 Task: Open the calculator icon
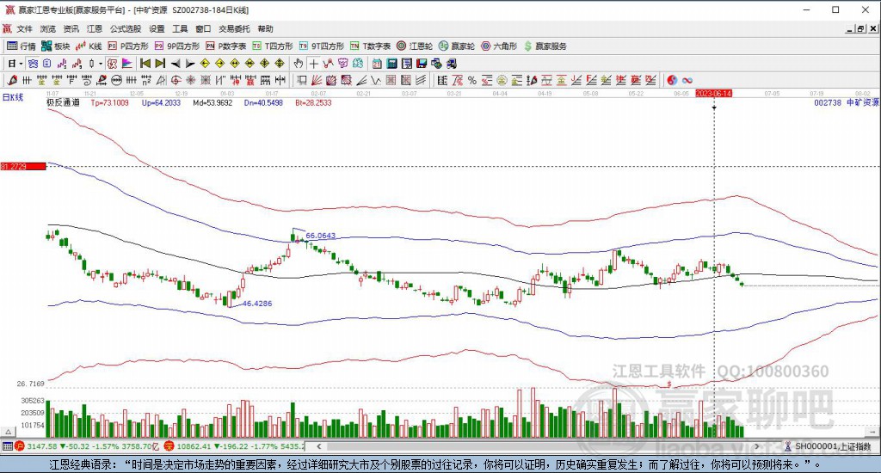tap(391, 64)
